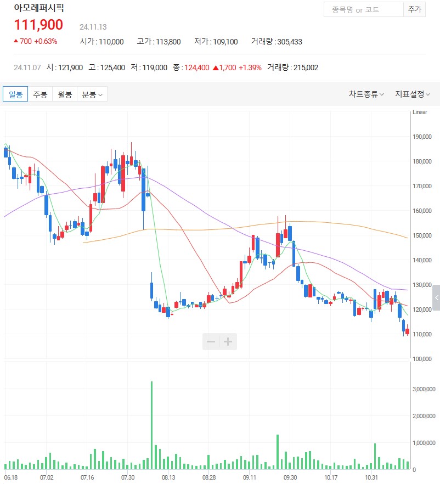Open the 차트종류 chart type dropdown
440x484 pixels.
[x=366, y=94]
